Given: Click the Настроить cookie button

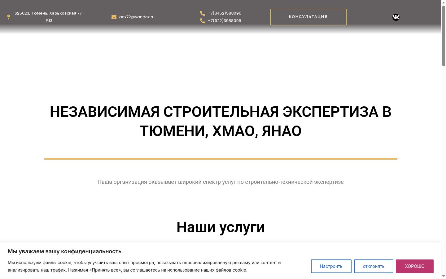Looking at the screenshot, I should [x=331, y=266].
